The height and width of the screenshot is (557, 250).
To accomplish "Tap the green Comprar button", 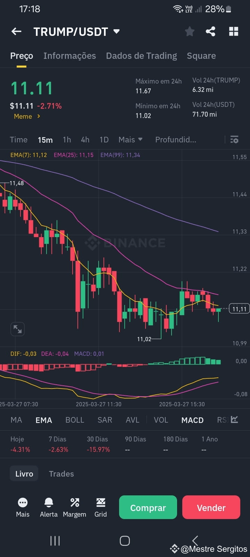I will click(x=148, y=507).
